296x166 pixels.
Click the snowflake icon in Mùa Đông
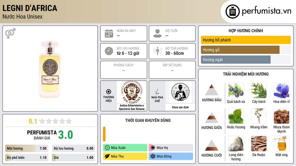153,156
